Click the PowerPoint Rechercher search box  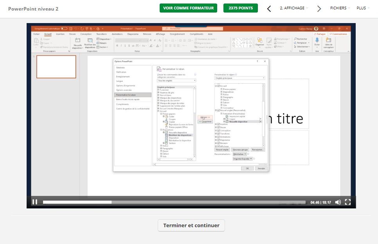tap(193, 29)
